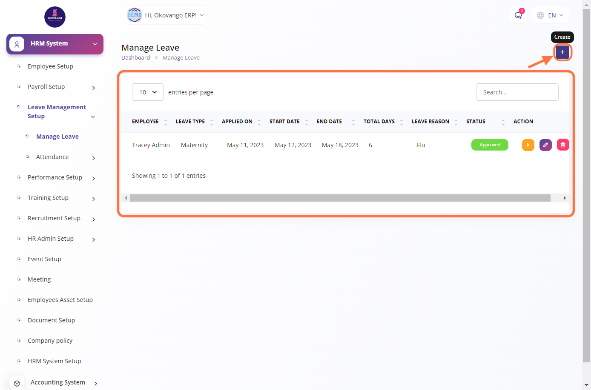The width and height of the screenshot is (591, 390).
Task: Click the Approved status badge
Action: 490,145
